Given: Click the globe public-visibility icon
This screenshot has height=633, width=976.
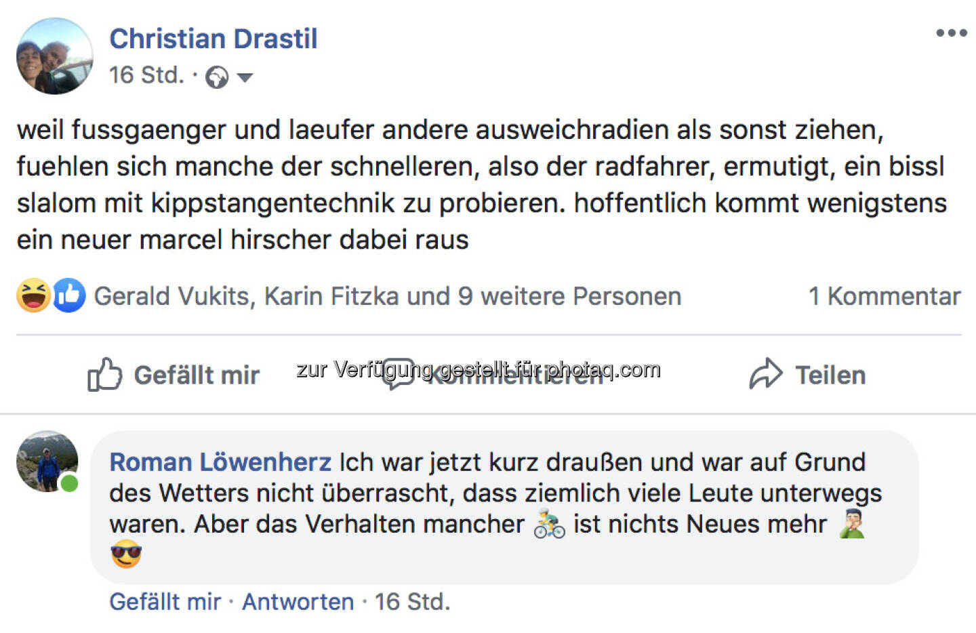Looking at the screenshot, I should (217, 77).
